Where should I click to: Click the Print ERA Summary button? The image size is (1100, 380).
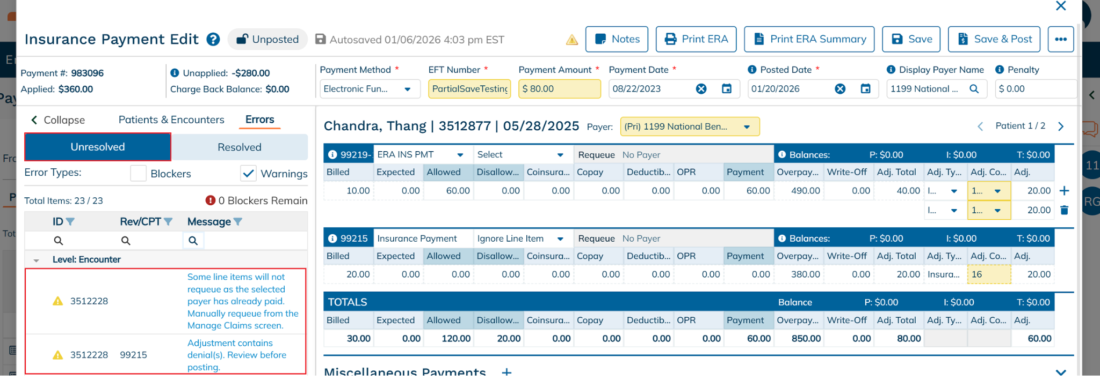[809, 39]
